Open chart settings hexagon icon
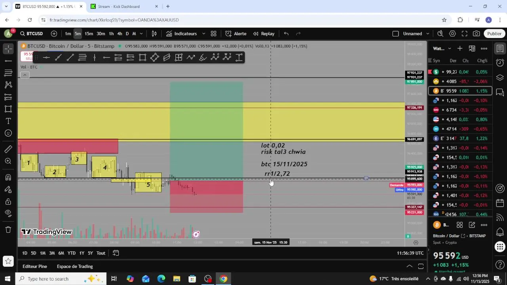The image size is (507, 285). [x=452, y=34]
